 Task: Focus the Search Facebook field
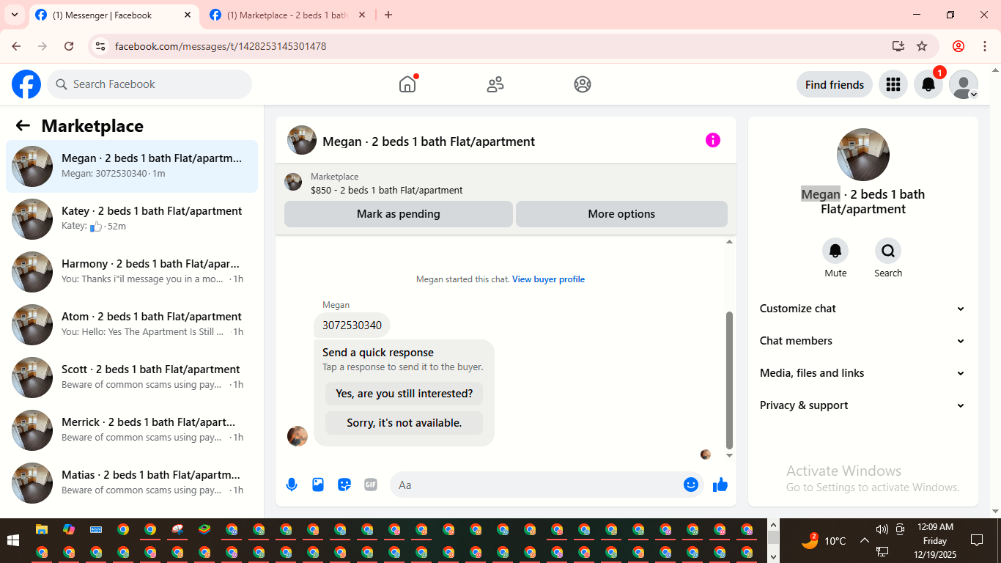(149, 84)
